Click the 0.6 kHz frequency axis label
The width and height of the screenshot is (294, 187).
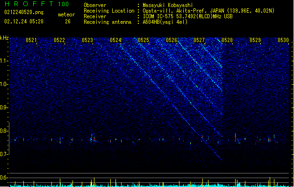click(x=4, y=178)
